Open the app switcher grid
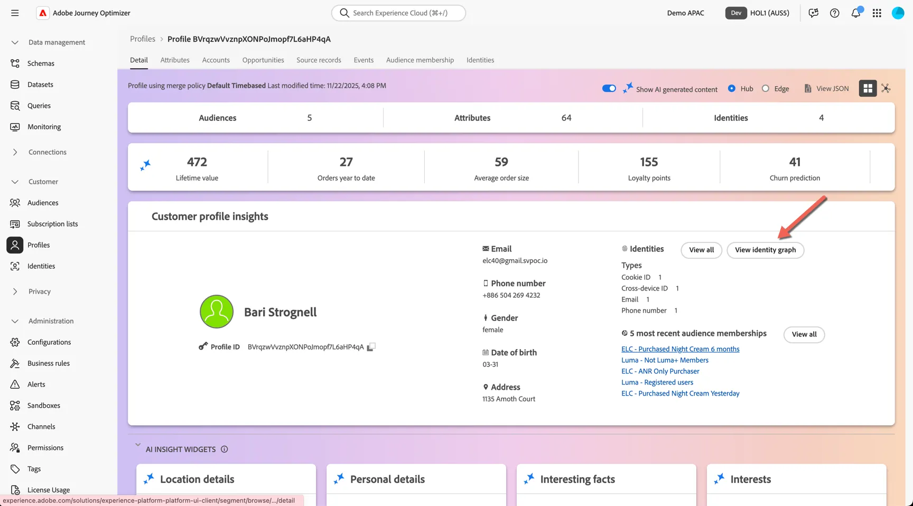913x506 pixels. click(x=877, y=13)
